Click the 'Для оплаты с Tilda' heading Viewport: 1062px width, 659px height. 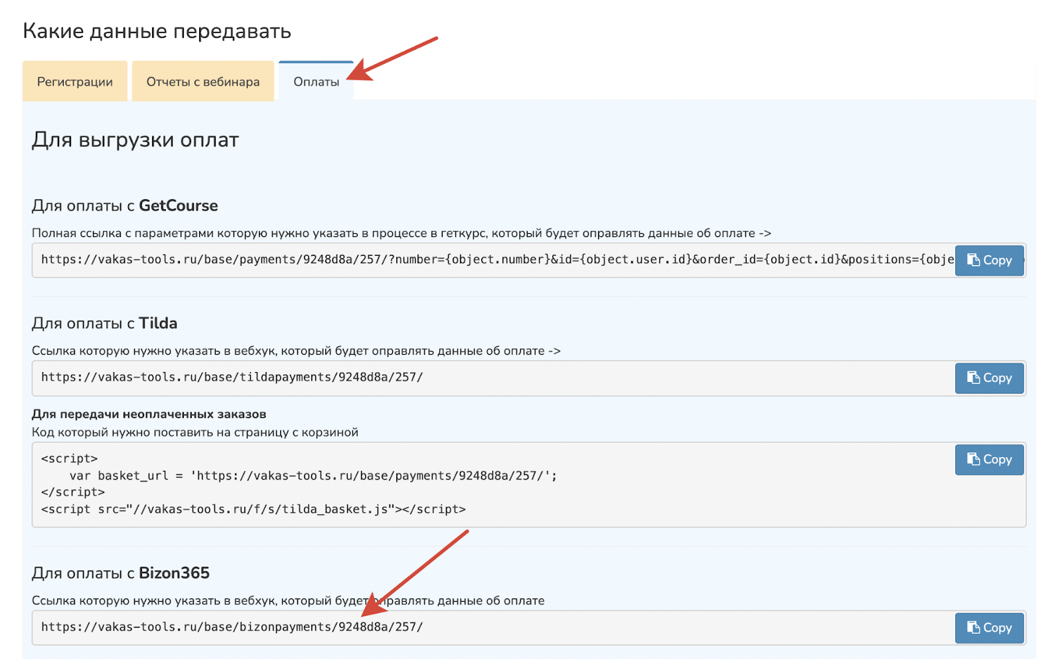(104, 324)
